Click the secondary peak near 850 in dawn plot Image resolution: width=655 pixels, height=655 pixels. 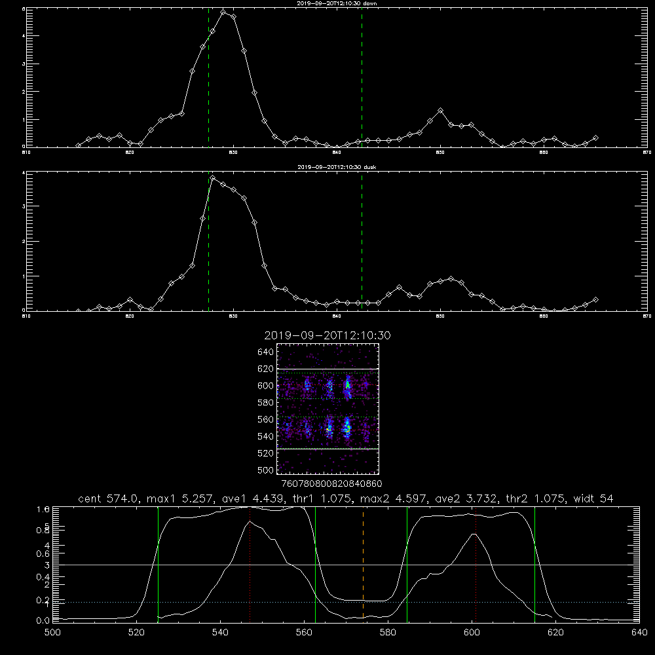[440, 111]
